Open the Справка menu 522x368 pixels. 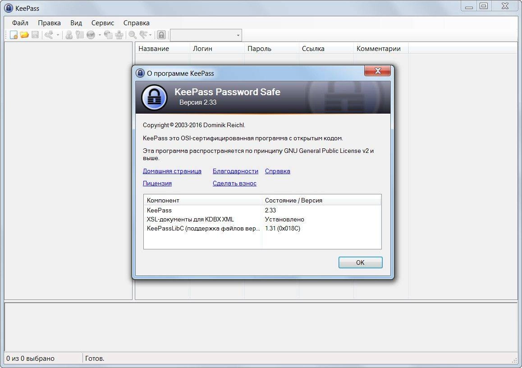click(x=137, y=23)
